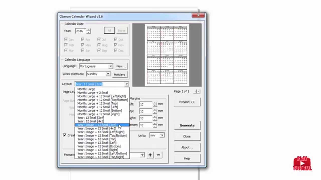Open the Language dropdown showing Portuguese
Viewport: 321px width, 180px height.
[x=111, y=66]
